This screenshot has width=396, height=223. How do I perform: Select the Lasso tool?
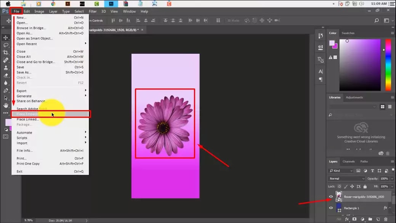[6, 45]
